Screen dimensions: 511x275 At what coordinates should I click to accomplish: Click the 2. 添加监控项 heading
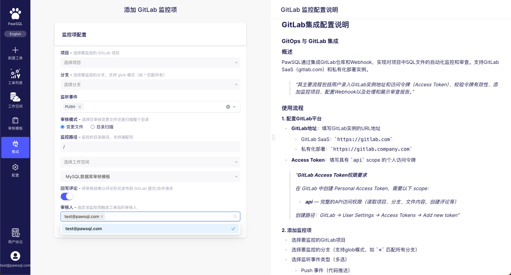tap(297, 230)
